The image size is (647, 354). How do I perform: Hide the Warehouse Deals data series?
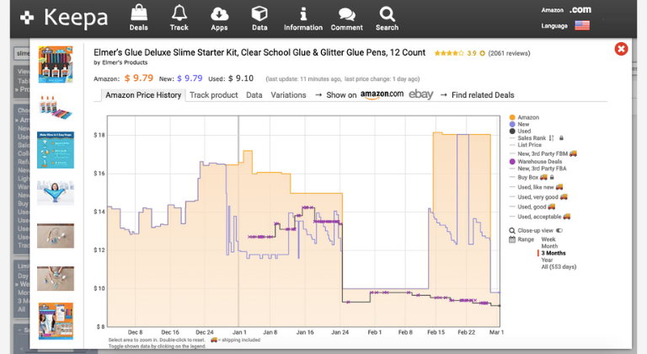(539, 161)
